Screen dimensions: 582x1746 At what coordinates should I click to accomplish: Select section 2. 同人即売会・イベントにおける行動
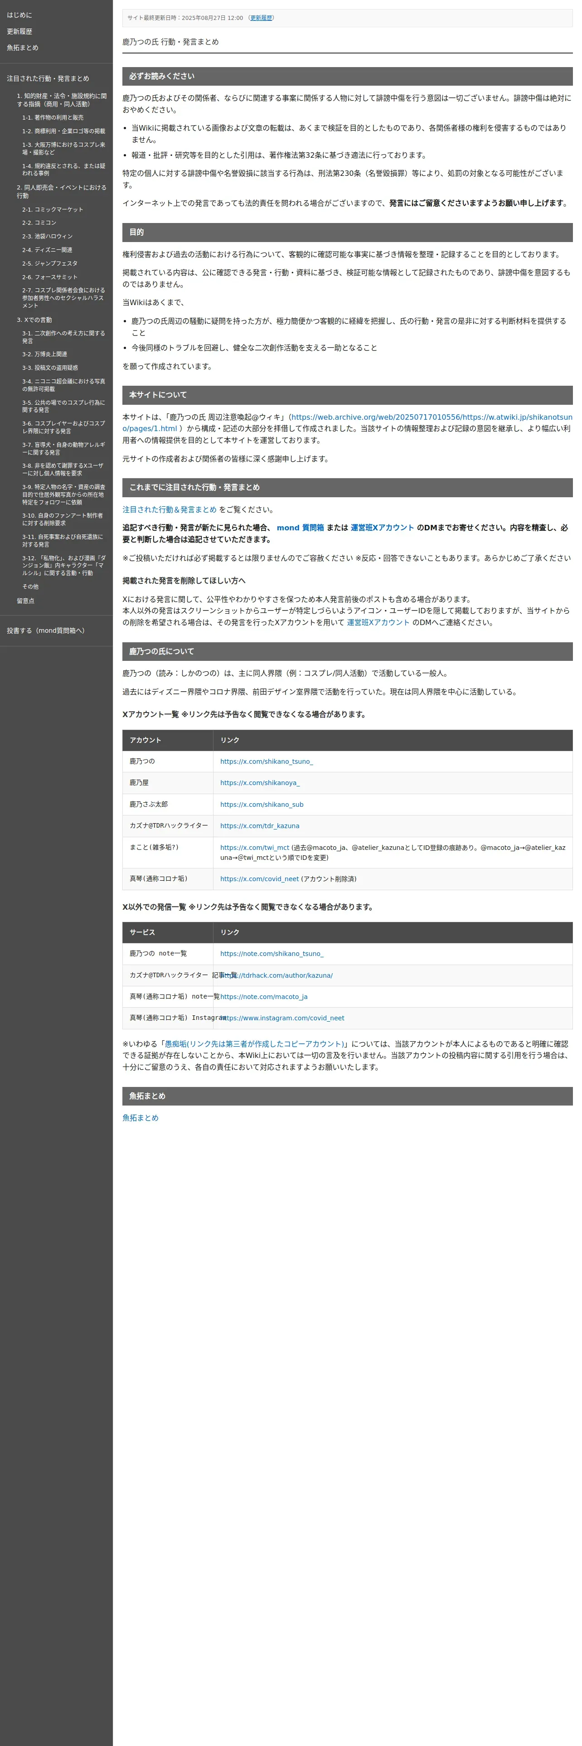(62, 191)
